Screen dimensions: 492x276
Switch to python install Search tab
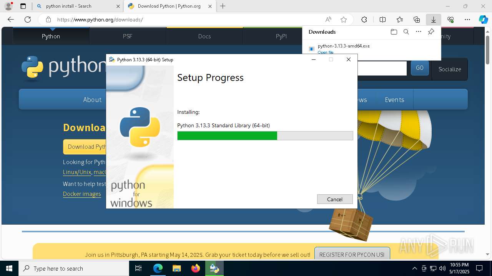(x=78, y=6)
